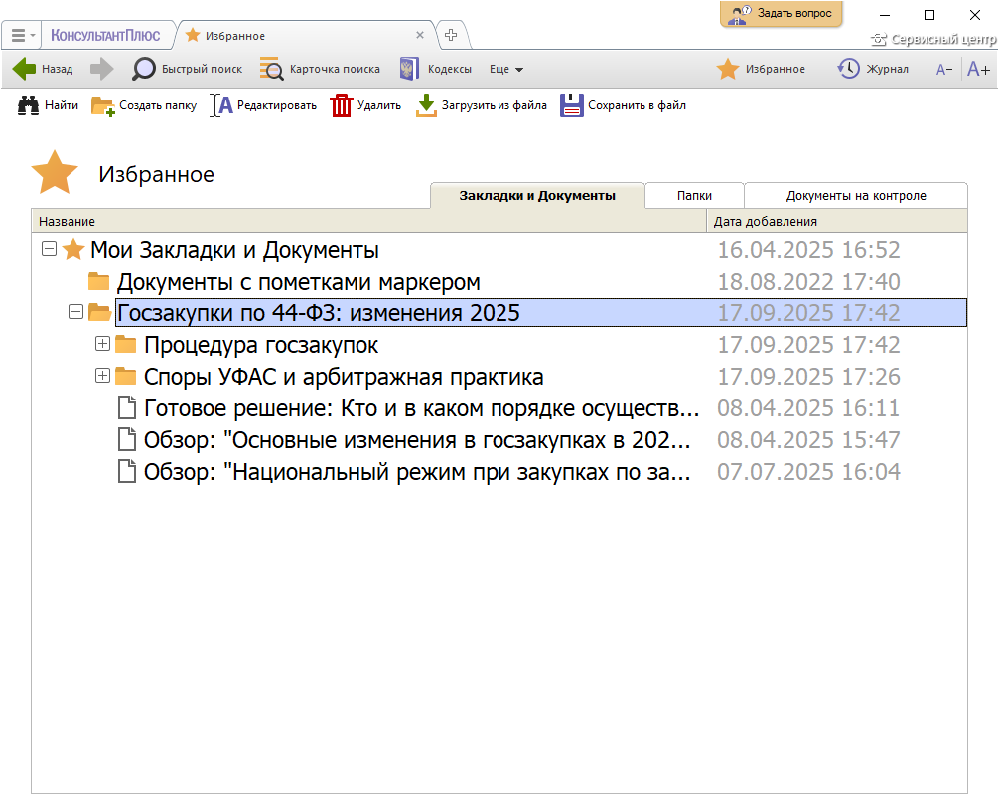Expand Споры УФАС и арбитражная практика folder
Screen dimensions: 999x799
(x=102, y=377)
